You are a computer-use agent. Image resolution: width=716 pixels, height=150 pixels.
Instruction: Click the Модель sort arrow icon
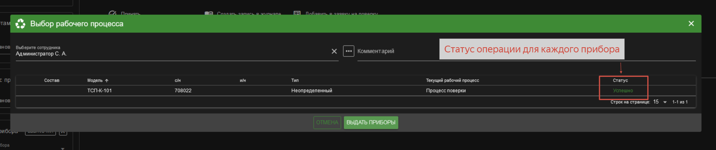tap(107, 81)
